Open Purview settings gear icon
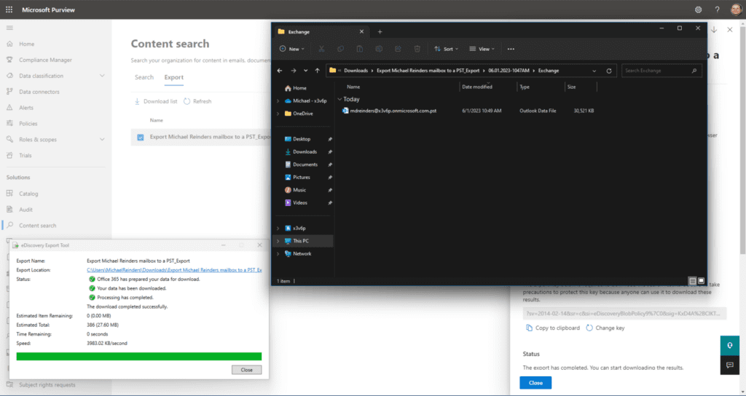Screen dimensions: 746x396 click(698, 9)
